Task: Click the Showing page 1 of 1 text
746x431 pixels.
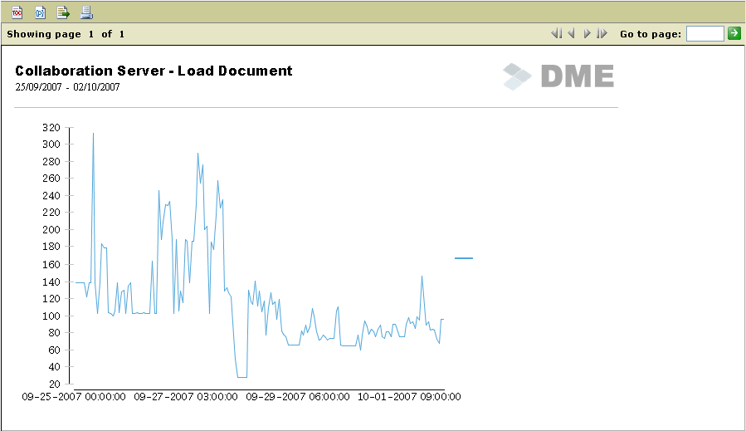Action: click(66, 34)
